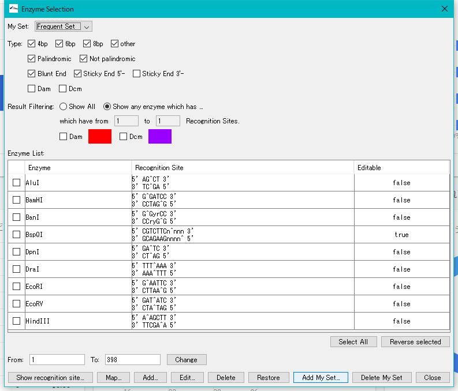Toggle the 6bp type checkbox
Viewport: 458px width, 391px height.
coord(59,44)
